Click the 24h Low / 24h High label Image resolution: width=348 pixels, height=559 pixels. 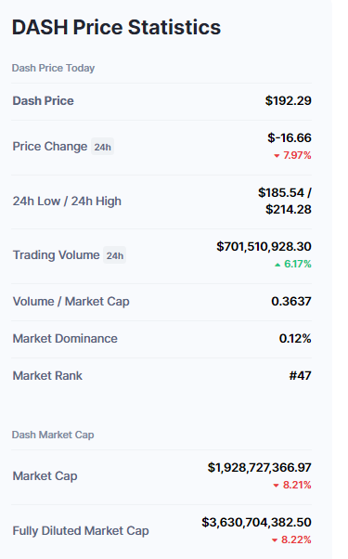point(67,201)
